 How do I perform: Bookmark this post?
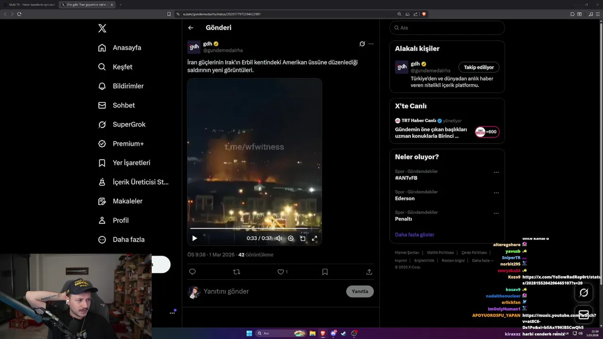pyautogui.click(x=325, y=272)
